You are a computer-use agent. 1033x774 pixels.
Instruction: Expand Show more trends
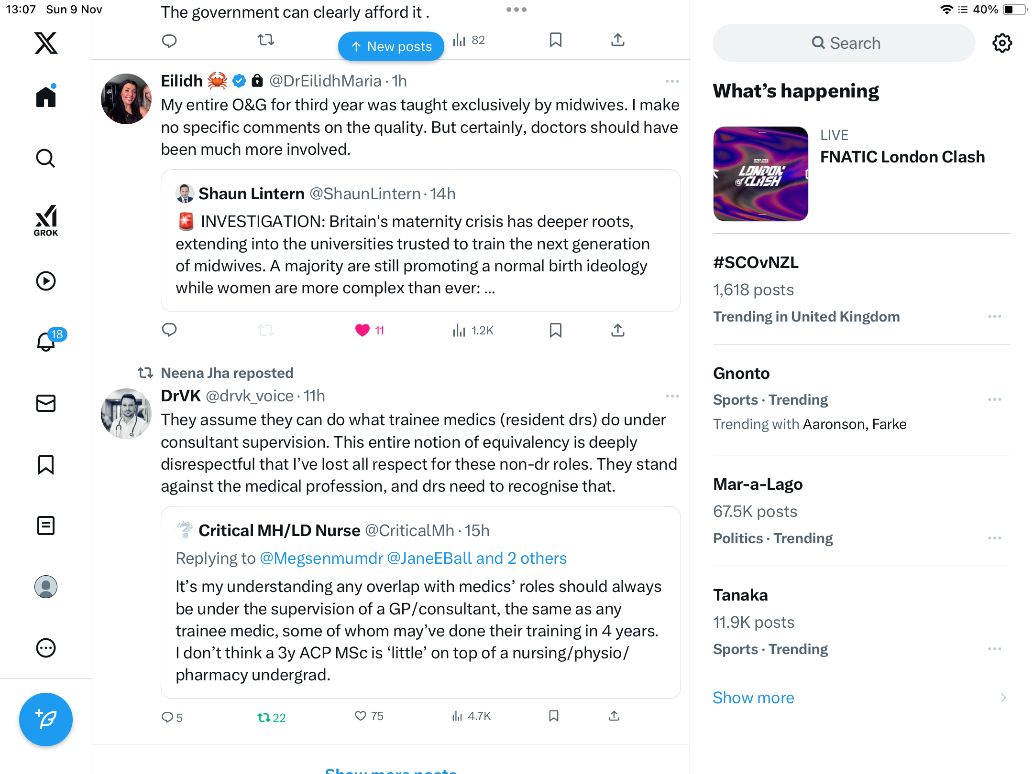pyautogui.click(x=753, y=698)
